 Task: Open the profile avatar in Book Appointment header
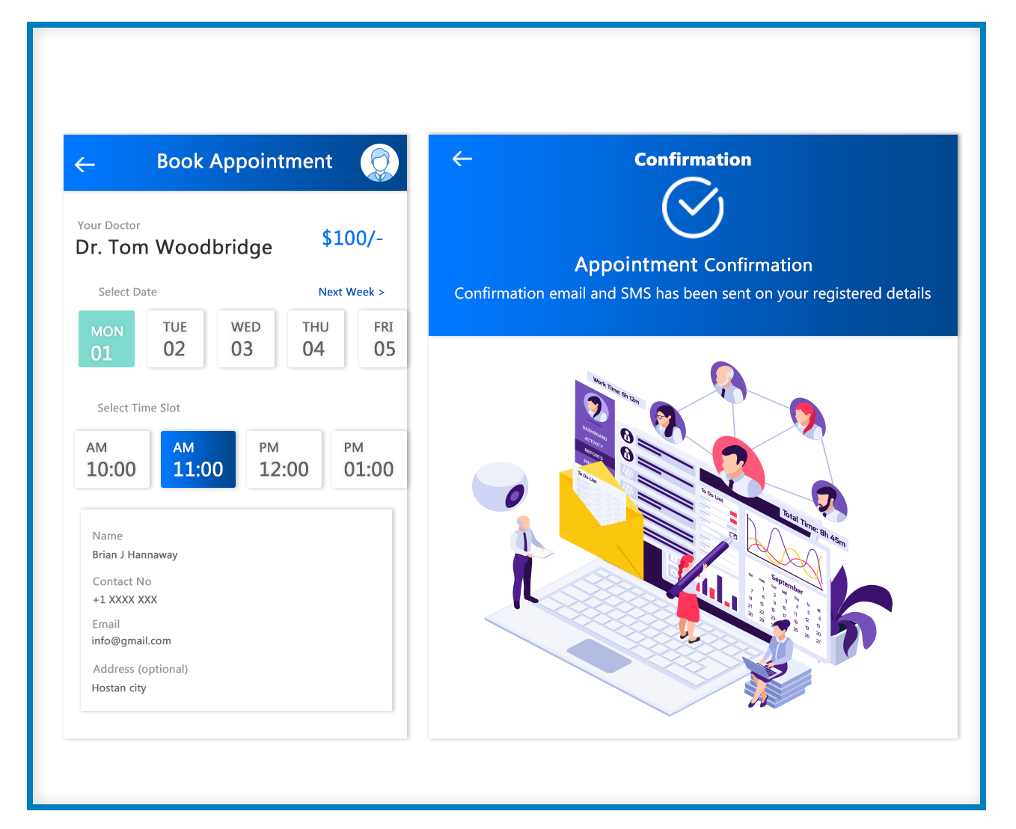[x=379, y=163]
